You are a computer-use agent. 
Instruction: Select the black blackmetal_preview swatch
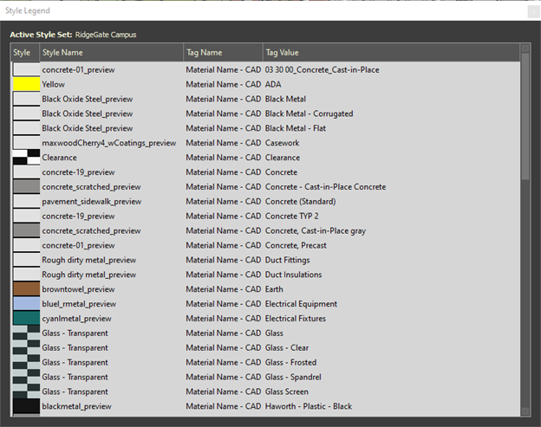[27, 406]
